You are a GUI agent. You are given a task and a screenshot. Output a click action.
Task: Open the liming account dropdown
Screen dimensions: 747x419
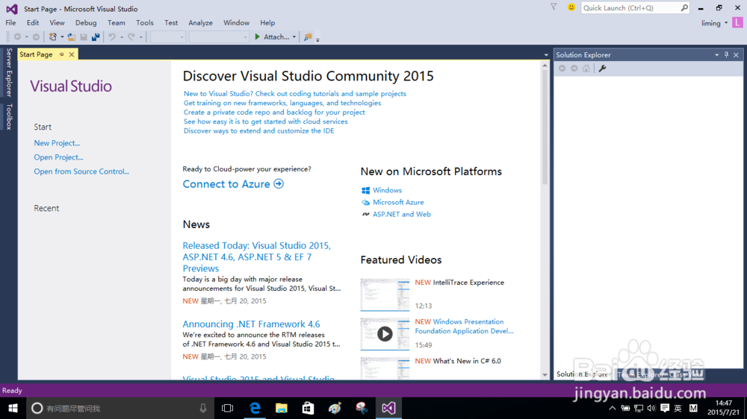(726, 23)
